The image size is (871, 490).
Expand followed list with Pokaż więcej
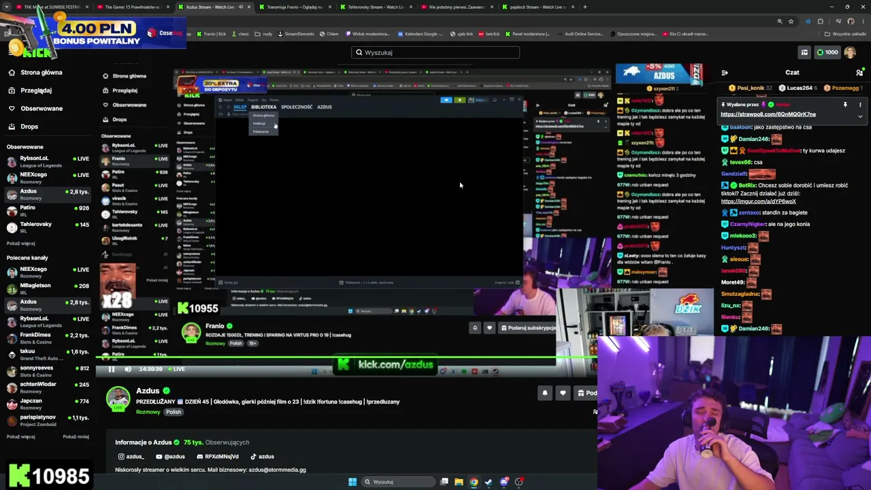[21, 244]
